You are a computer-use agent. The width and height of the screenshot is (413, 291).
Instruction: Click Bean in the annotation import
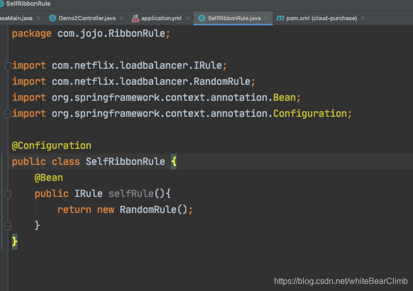(x=284, y=98)
